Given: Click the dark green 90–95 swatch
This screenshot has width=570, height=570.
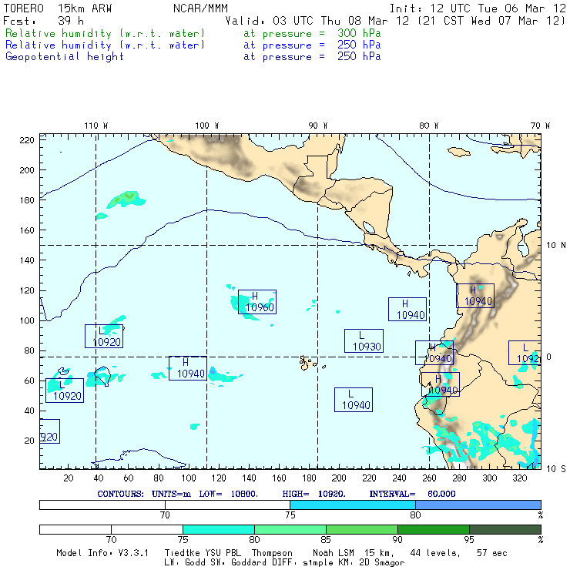Looking at the screenshot, I should pyautogui.click(x=434, y=529).
